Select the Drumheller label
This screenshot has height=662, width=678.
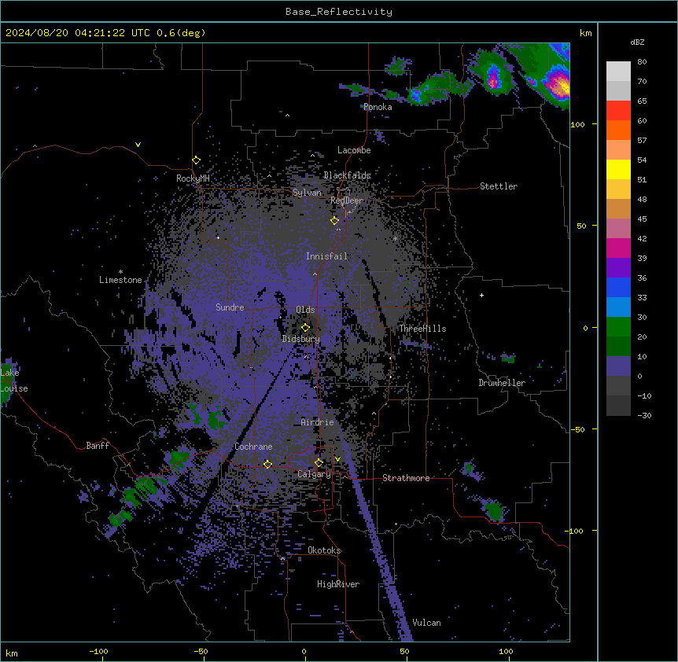(502, 383)
